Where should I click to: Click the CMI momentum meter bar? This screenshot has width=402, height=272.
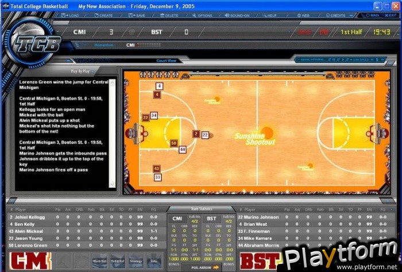(x=149, y=45)
